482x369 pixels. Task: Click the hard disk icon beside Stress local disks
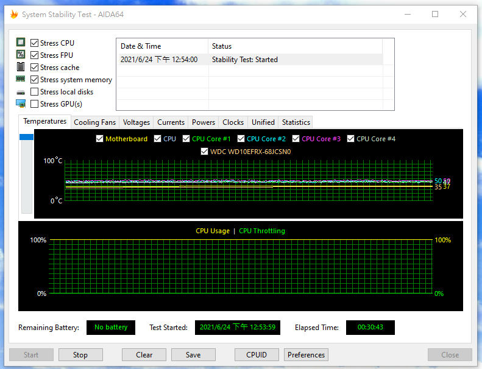pyautogui.click(x=21, y=92)
